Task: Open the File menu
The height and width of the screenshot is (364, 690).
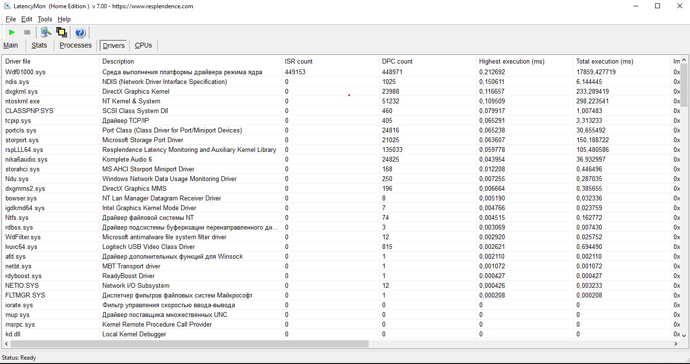Action: (x=11, y=19)
